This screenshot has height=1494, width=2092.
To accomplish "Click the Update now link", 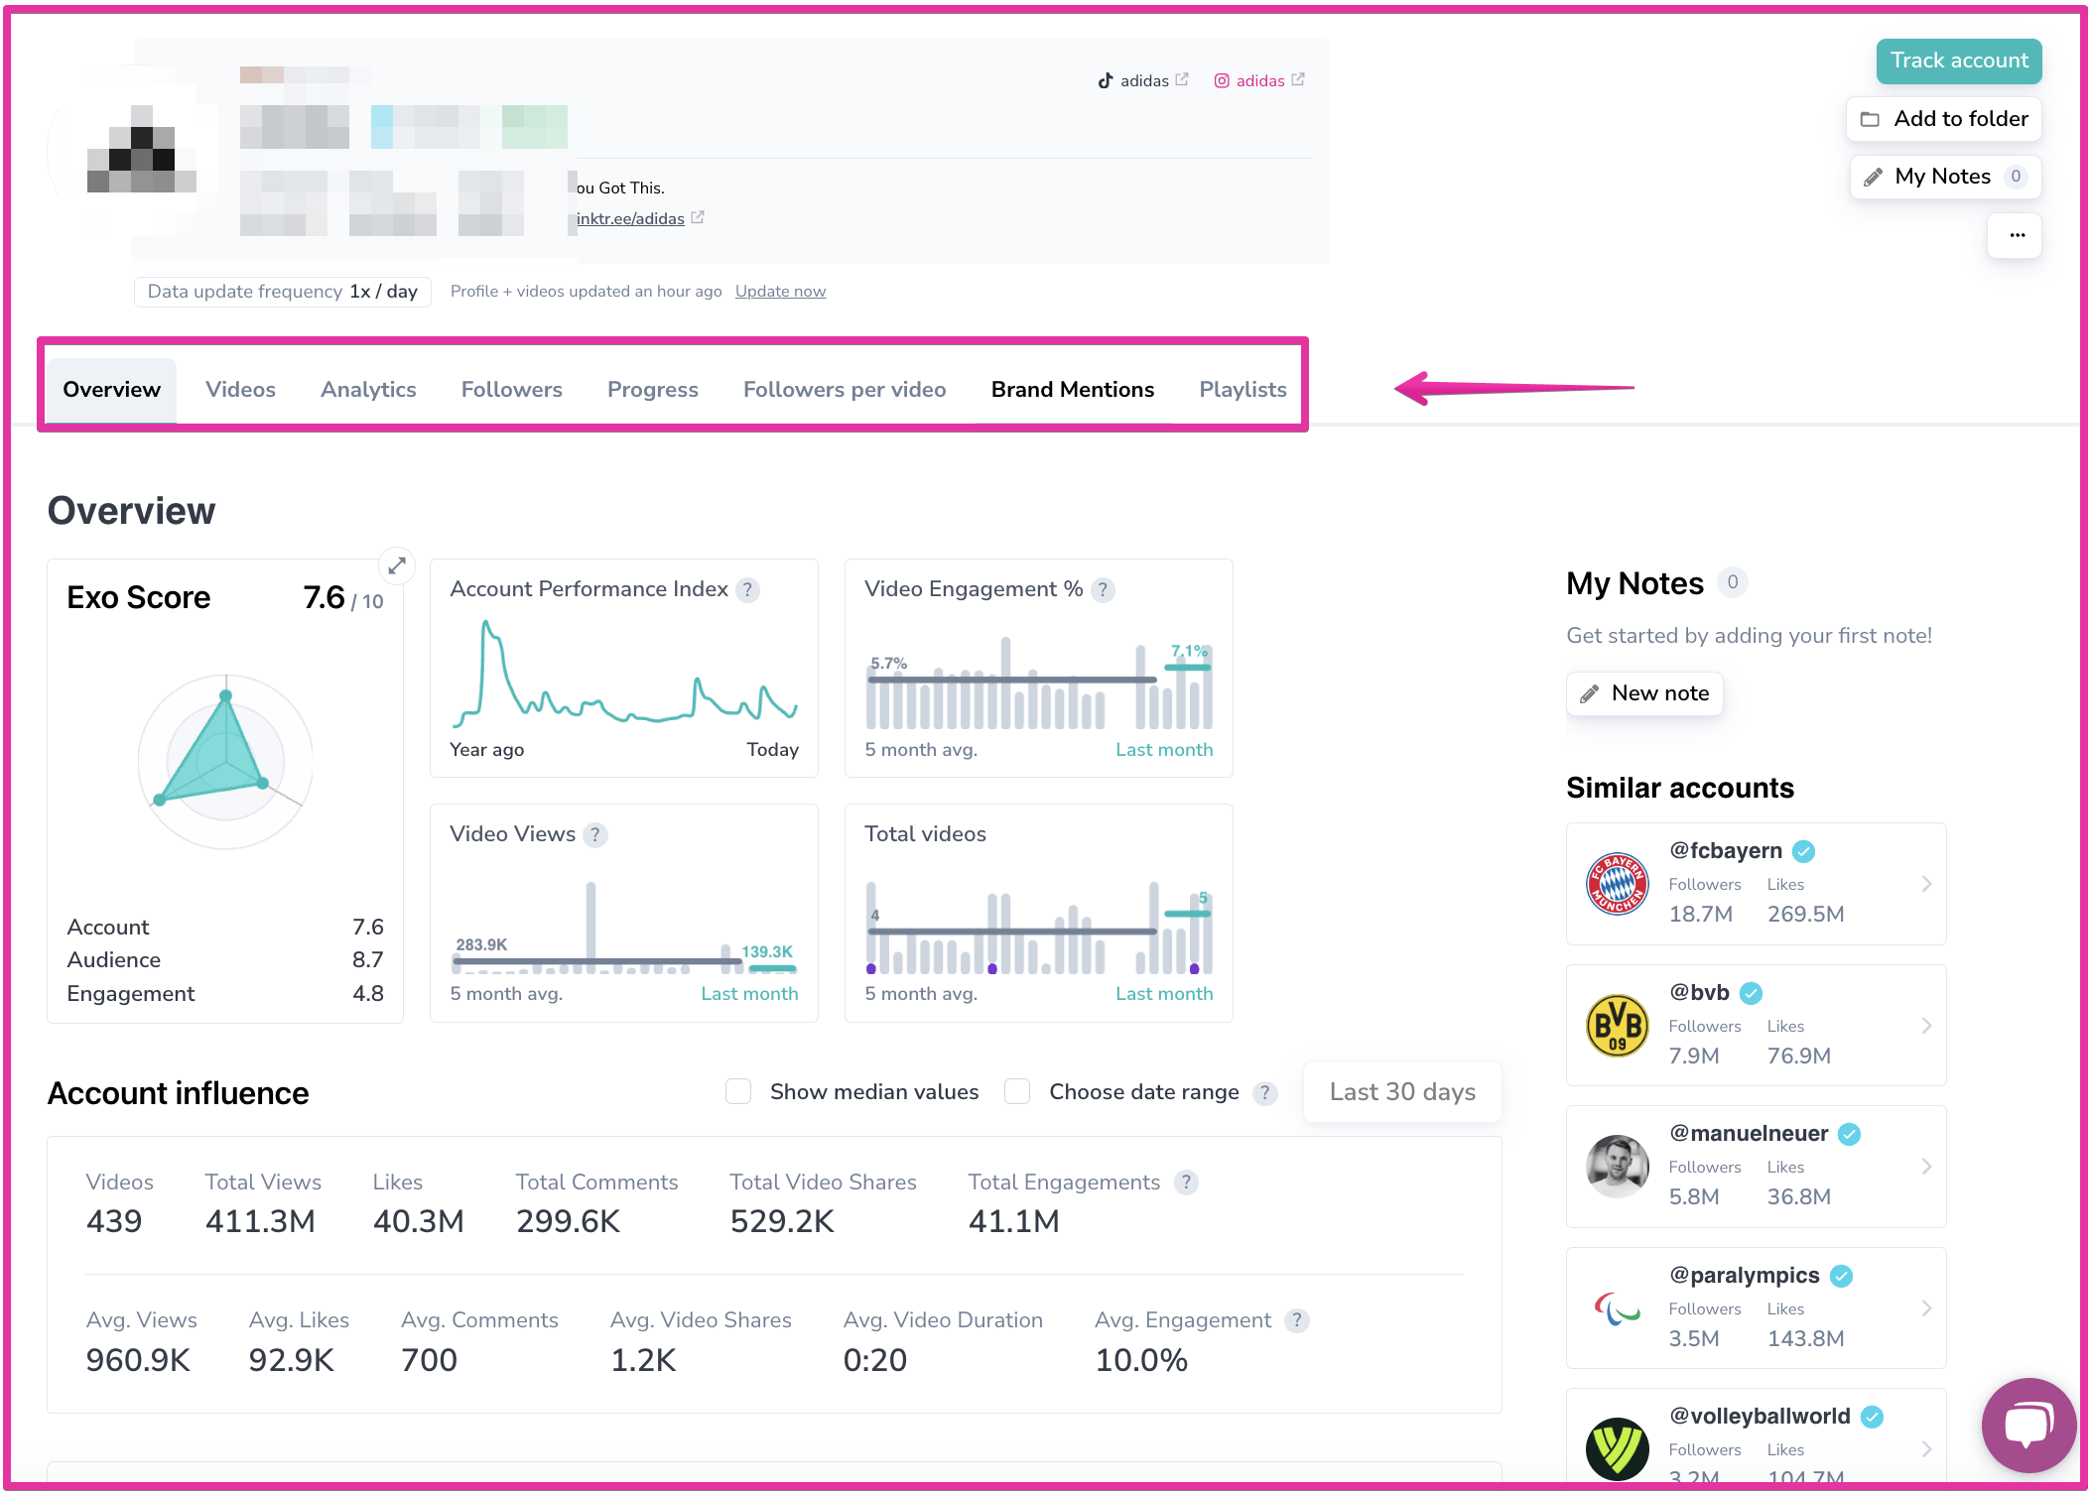I will coord(780,292).
